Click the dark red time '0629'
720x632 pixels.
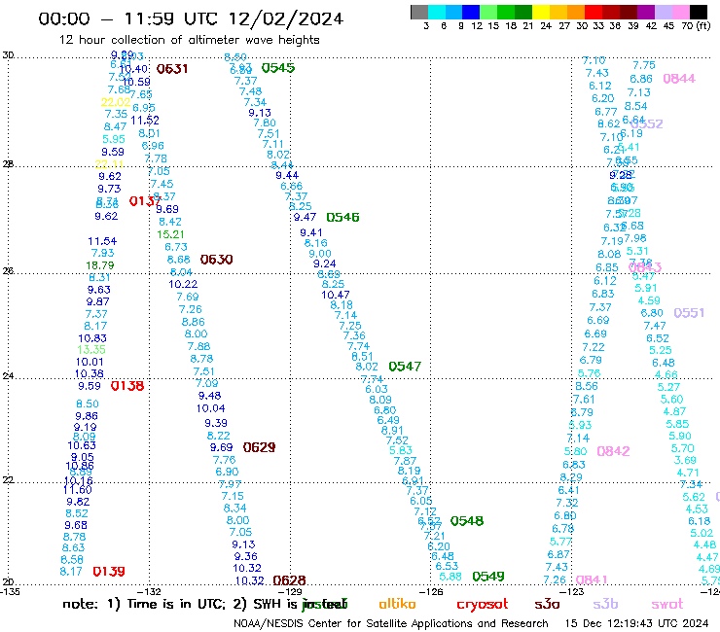(x=259, y=447)
